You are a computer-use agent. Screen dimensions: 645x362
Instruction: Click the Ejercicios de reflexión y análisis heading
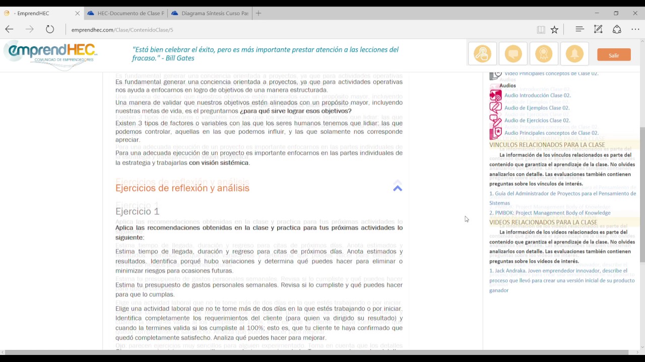coord(182,188)
